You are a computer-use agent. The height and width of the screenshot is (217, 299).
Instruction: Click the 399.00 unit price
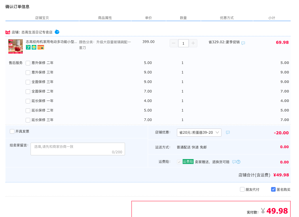tap(148, 41)
